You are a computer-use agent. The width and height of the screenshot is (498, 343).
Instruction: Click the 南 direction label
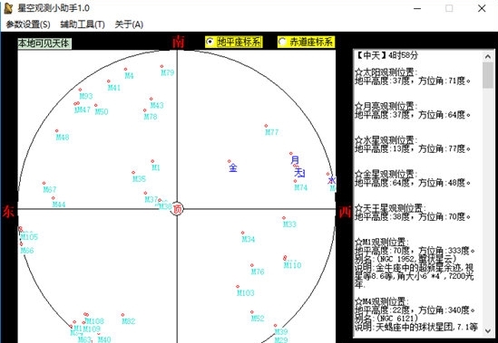(x=178, y=42)
